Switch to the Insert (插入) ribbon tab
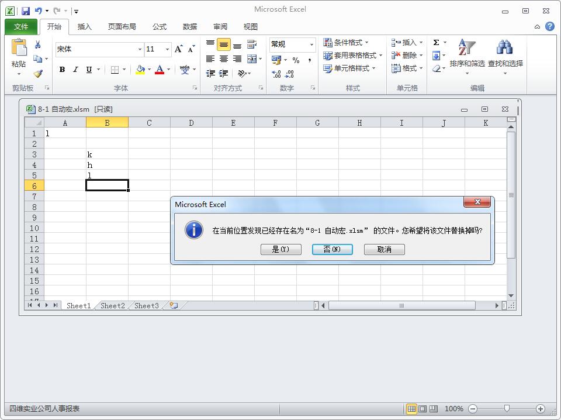 (x=85, y=27)
